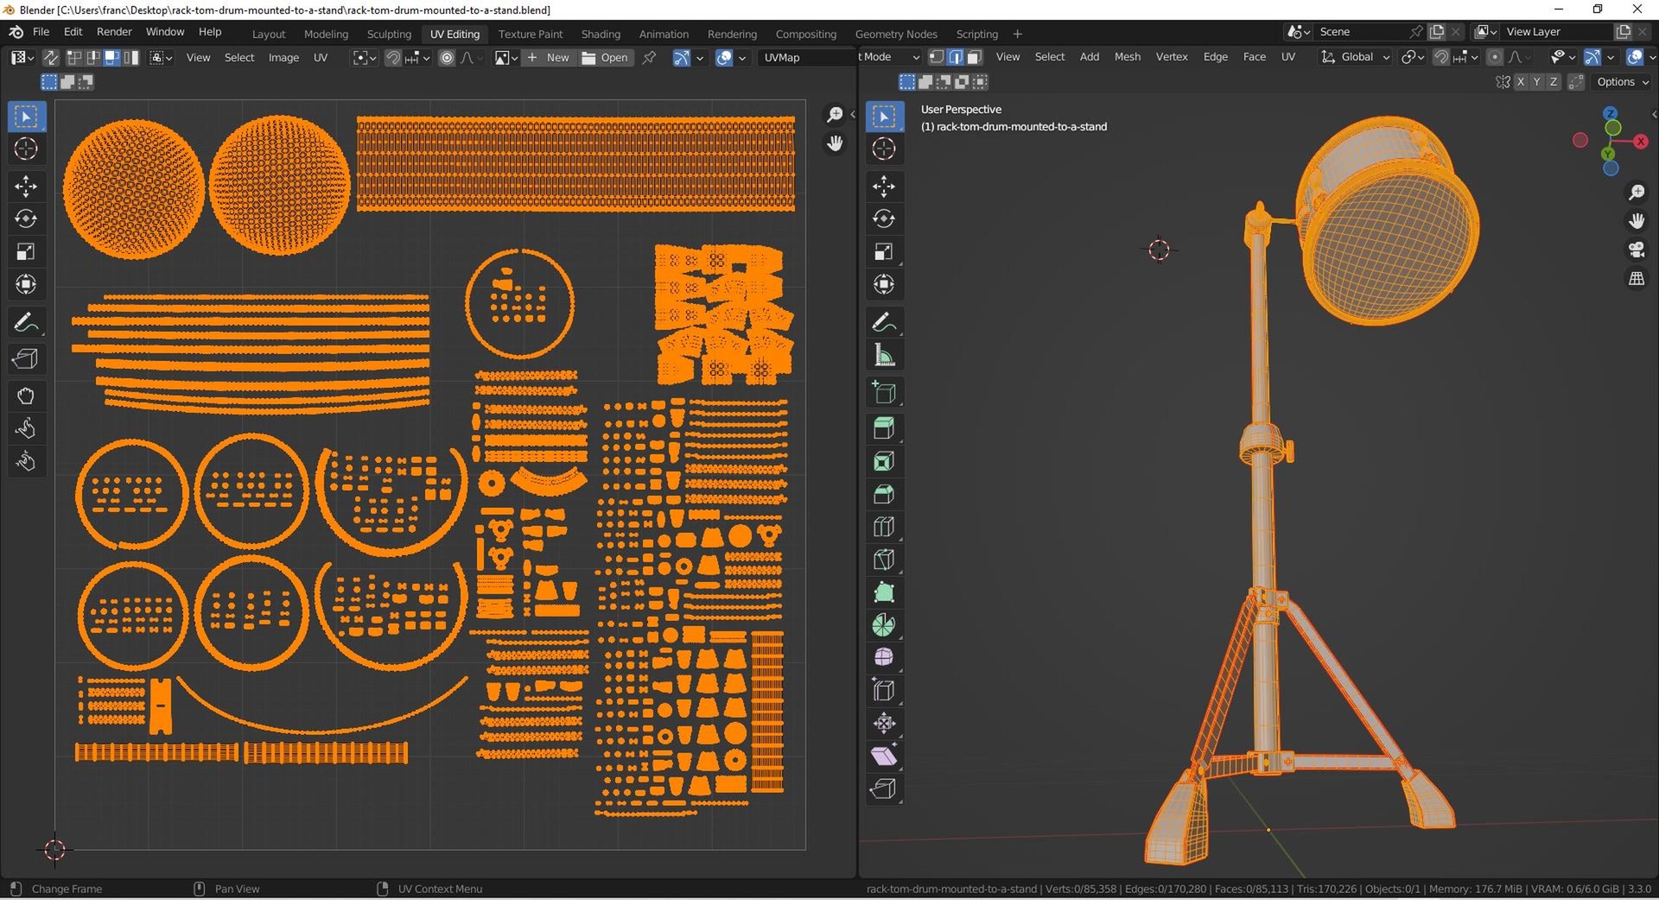Select the UV Rip Region tool
Viewport: 1659px width, 900px height.
(x=26, y=358)
